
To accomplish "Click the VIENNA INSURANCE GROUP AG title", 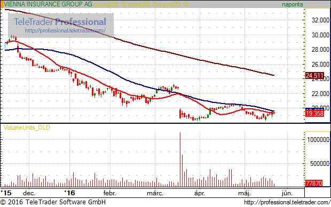I will [48, 4].
